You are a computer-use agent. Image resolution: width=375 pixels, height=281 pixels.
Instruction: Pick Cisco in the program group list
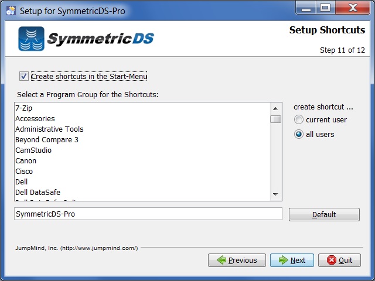pyautogui.click(x=142, y=172)
